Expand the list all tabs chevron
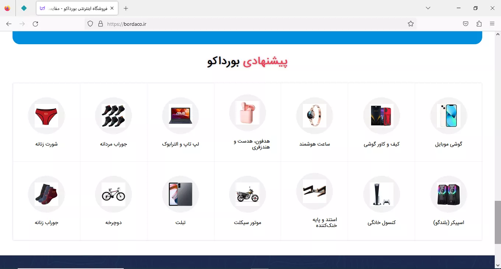The width and height of the screenshot is (501, 269). tap(428, 8)
